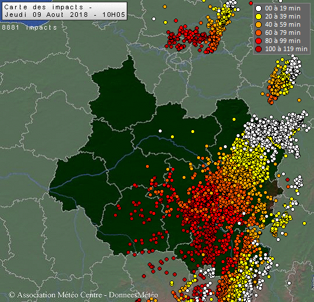Select the "60 à 79 min" legend text

[x=283, y=33]
